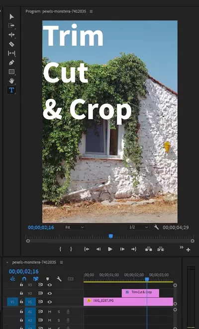Enable voice-over record on A2

(x=68, y=320)
